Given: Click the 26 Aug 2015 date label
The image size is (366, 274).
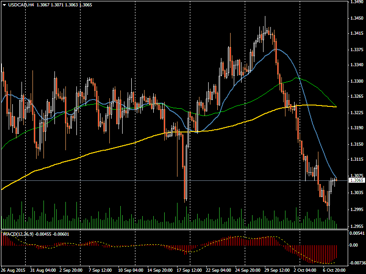Looking at the screenshot, I should (x=14, y=270).
